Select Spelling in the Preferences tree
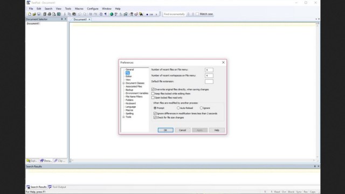 (129, 114)
